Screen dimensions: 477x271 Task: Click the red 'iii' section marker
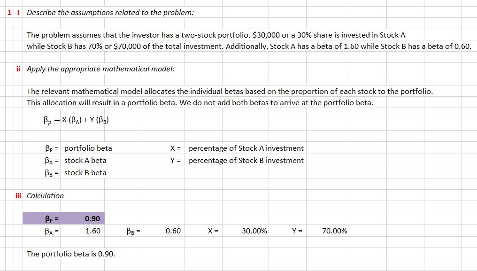18,195
